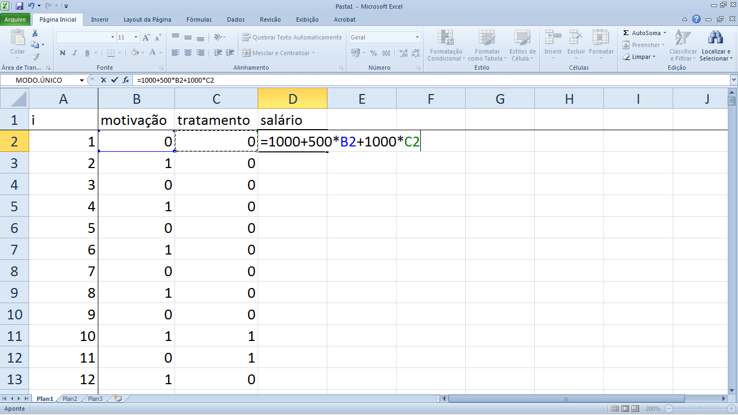The image size is (738, 415).
Task: Expand the formula bar with the chevron
Action: pos(733,80)
